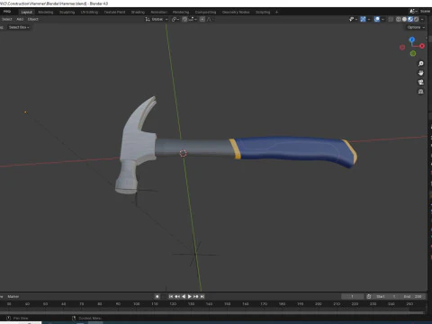Open the Modeling workspace tab

coord(46,12)
